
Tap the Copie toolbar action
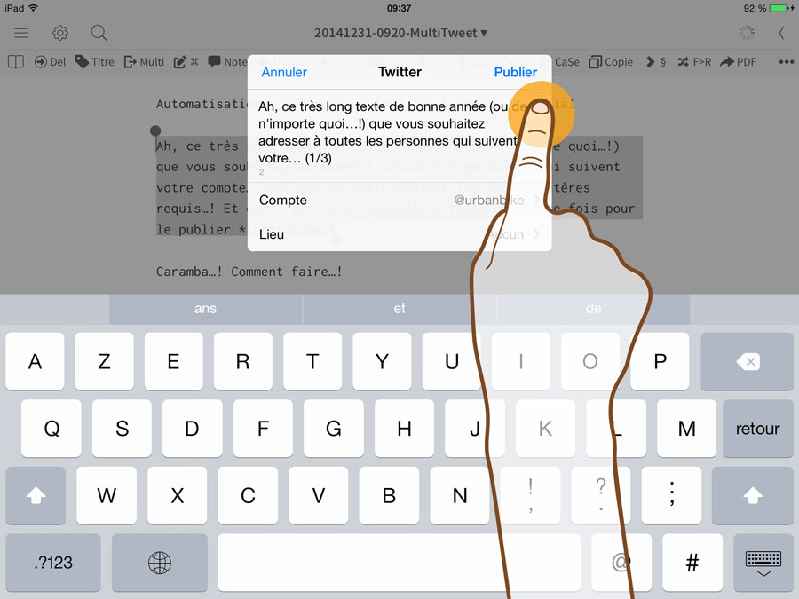tap(612, 62)
